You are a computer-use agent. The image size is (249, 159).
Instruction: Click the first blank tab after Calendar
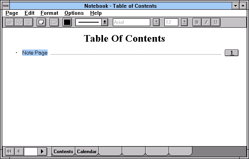click(x=110, y=151)
